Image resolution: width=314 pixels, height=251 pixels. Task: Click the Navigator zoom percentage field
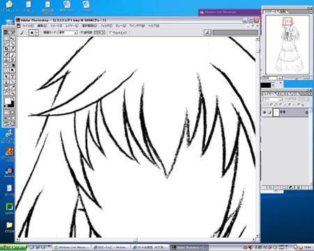click(270, 78)
